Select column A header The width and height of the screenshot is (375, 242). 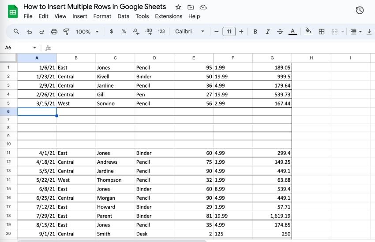pyautogui.click(x=37, y=58)
